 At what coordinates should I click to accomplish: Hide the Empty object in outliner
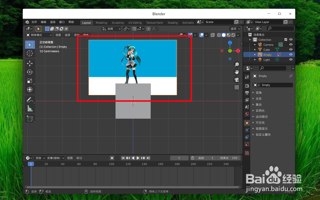pos(291,54)
